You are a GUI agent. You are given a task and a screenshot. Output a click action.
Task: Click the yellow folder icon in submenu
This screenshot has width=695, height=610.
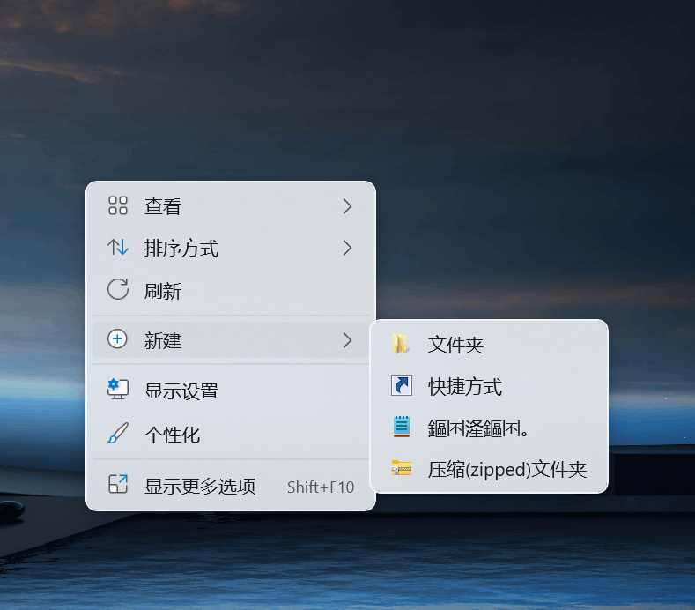401,344
